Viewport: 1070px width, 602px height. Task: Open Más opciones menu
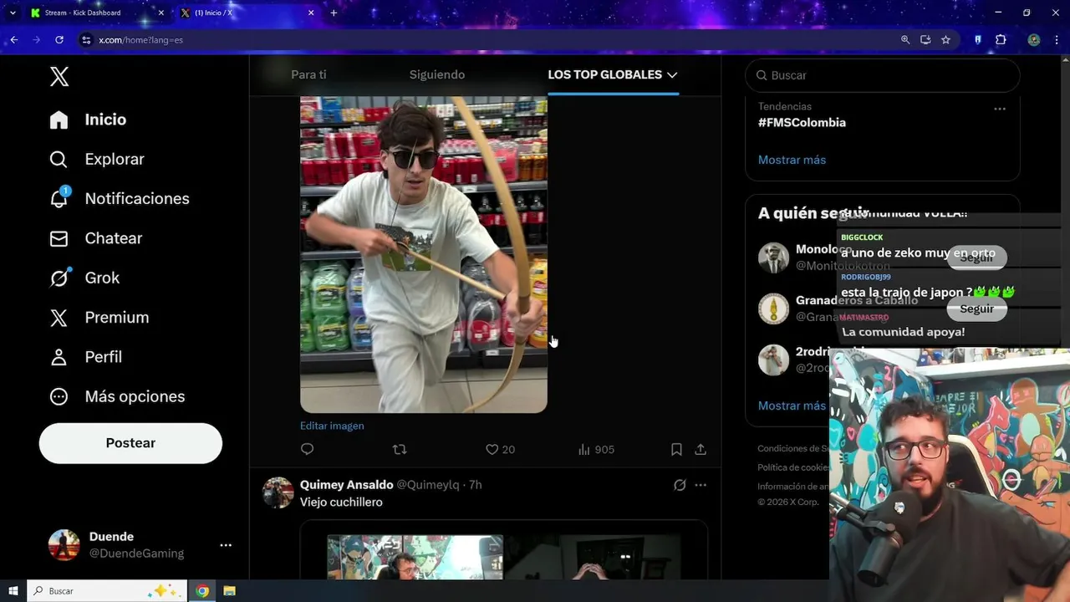click(x=117, y=396)
